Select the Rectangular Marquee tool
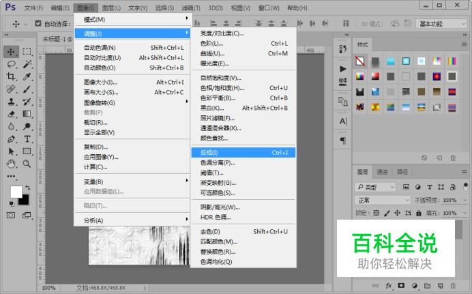The image size is (472, 294). point(27,52)
